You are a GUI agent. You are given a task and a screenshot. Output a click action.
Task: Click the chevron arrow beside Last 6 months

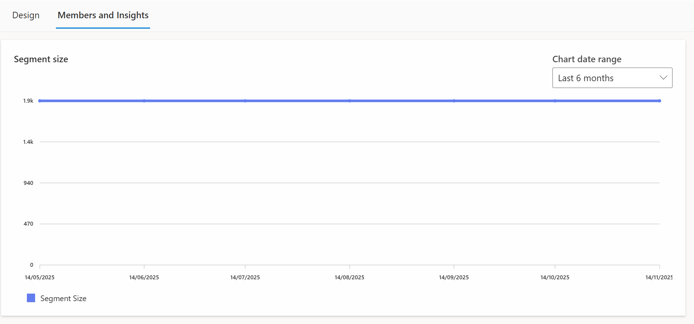click(663, 78)
